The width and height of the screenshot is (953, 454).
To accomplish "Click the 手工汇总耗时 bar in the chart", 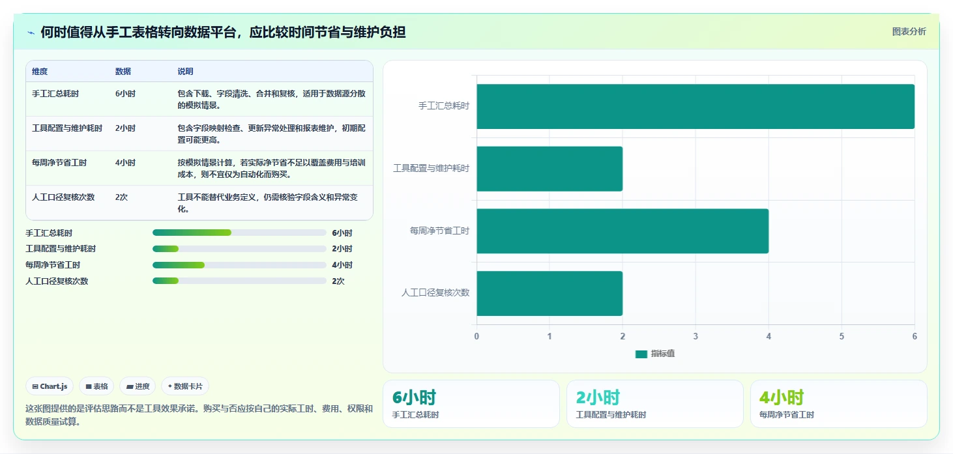I will [696, 106].
